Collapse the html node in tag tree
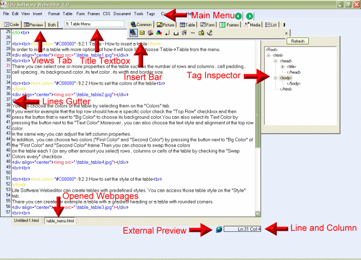 pos(269,55)
